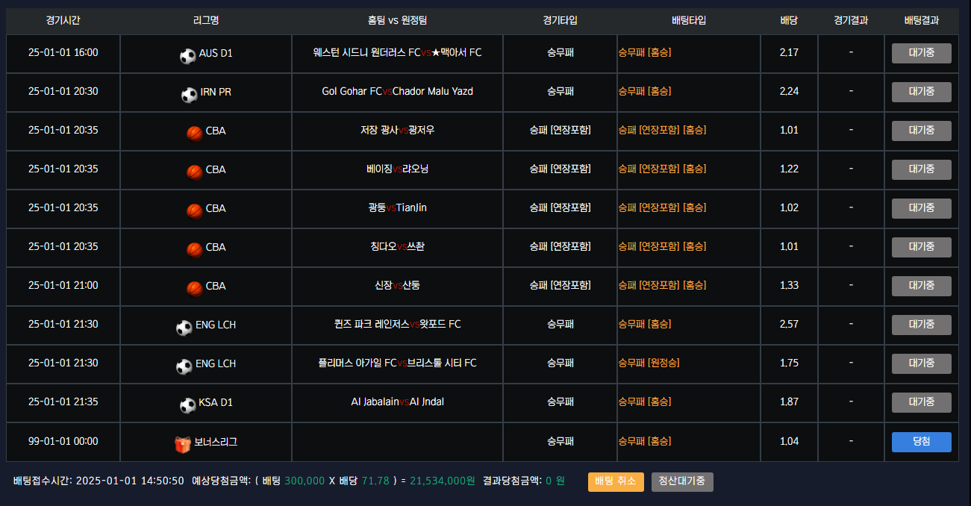The image size is (971, 506).
Task: Click the total odds value 71.78
Action: (375, 481)
